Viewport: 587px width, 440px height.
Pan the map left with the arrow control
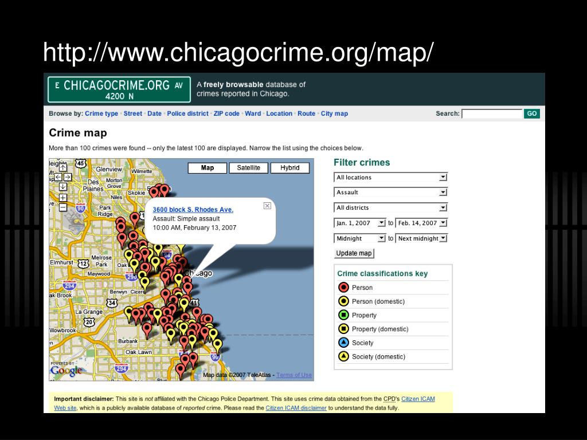point(58,176)
